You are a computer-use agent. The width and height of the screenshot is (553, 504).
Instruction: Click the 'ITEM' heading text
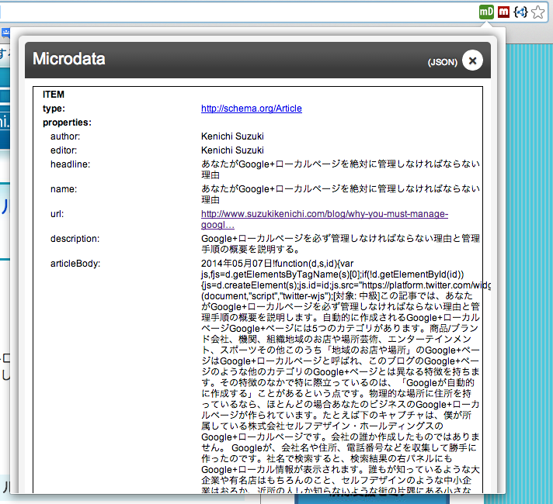pyautogui.click(x=54, y=95)
